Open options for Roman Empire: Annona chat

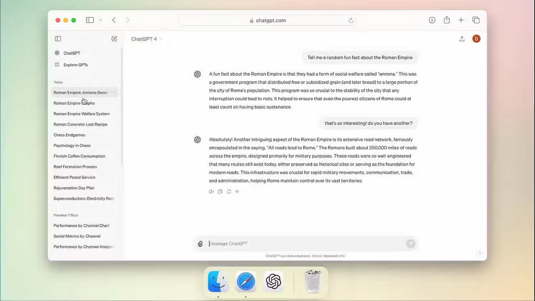coord(113,93)
